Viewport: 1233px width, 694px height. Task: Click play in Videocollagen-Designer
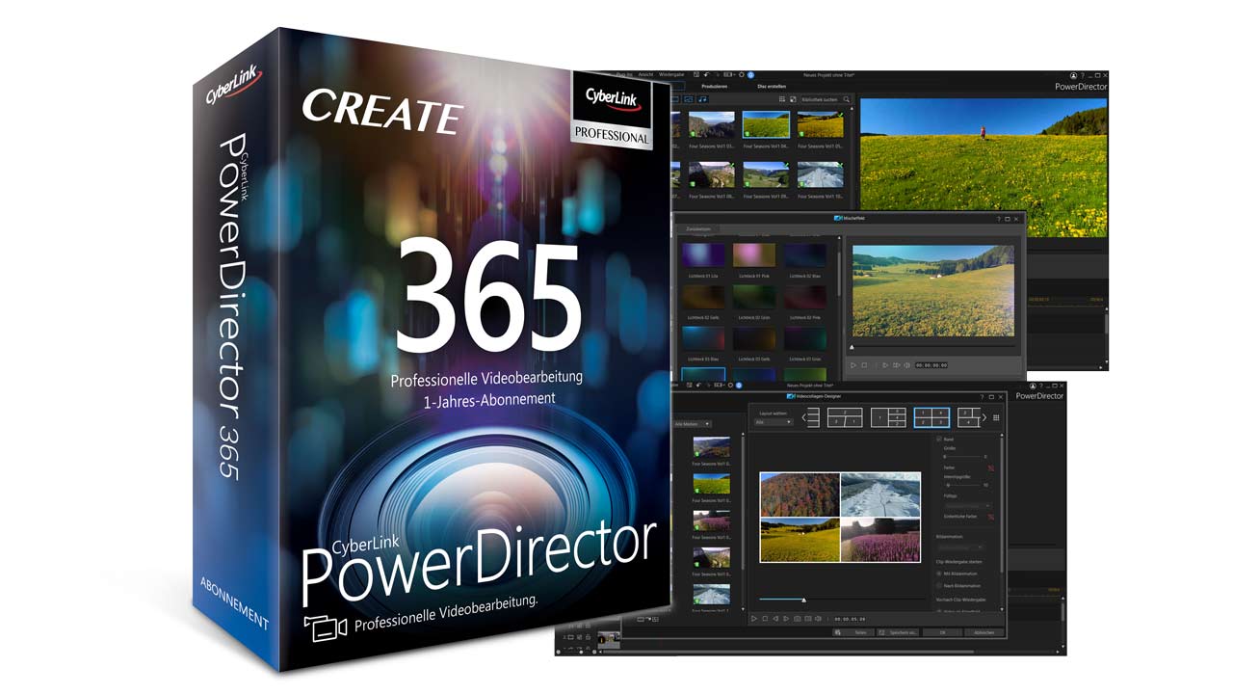click(754, 619)
